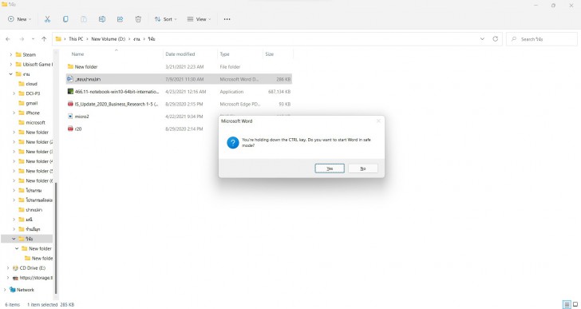
Task: Expand the Ubisoft Game folder
Action: click(10, 64)
